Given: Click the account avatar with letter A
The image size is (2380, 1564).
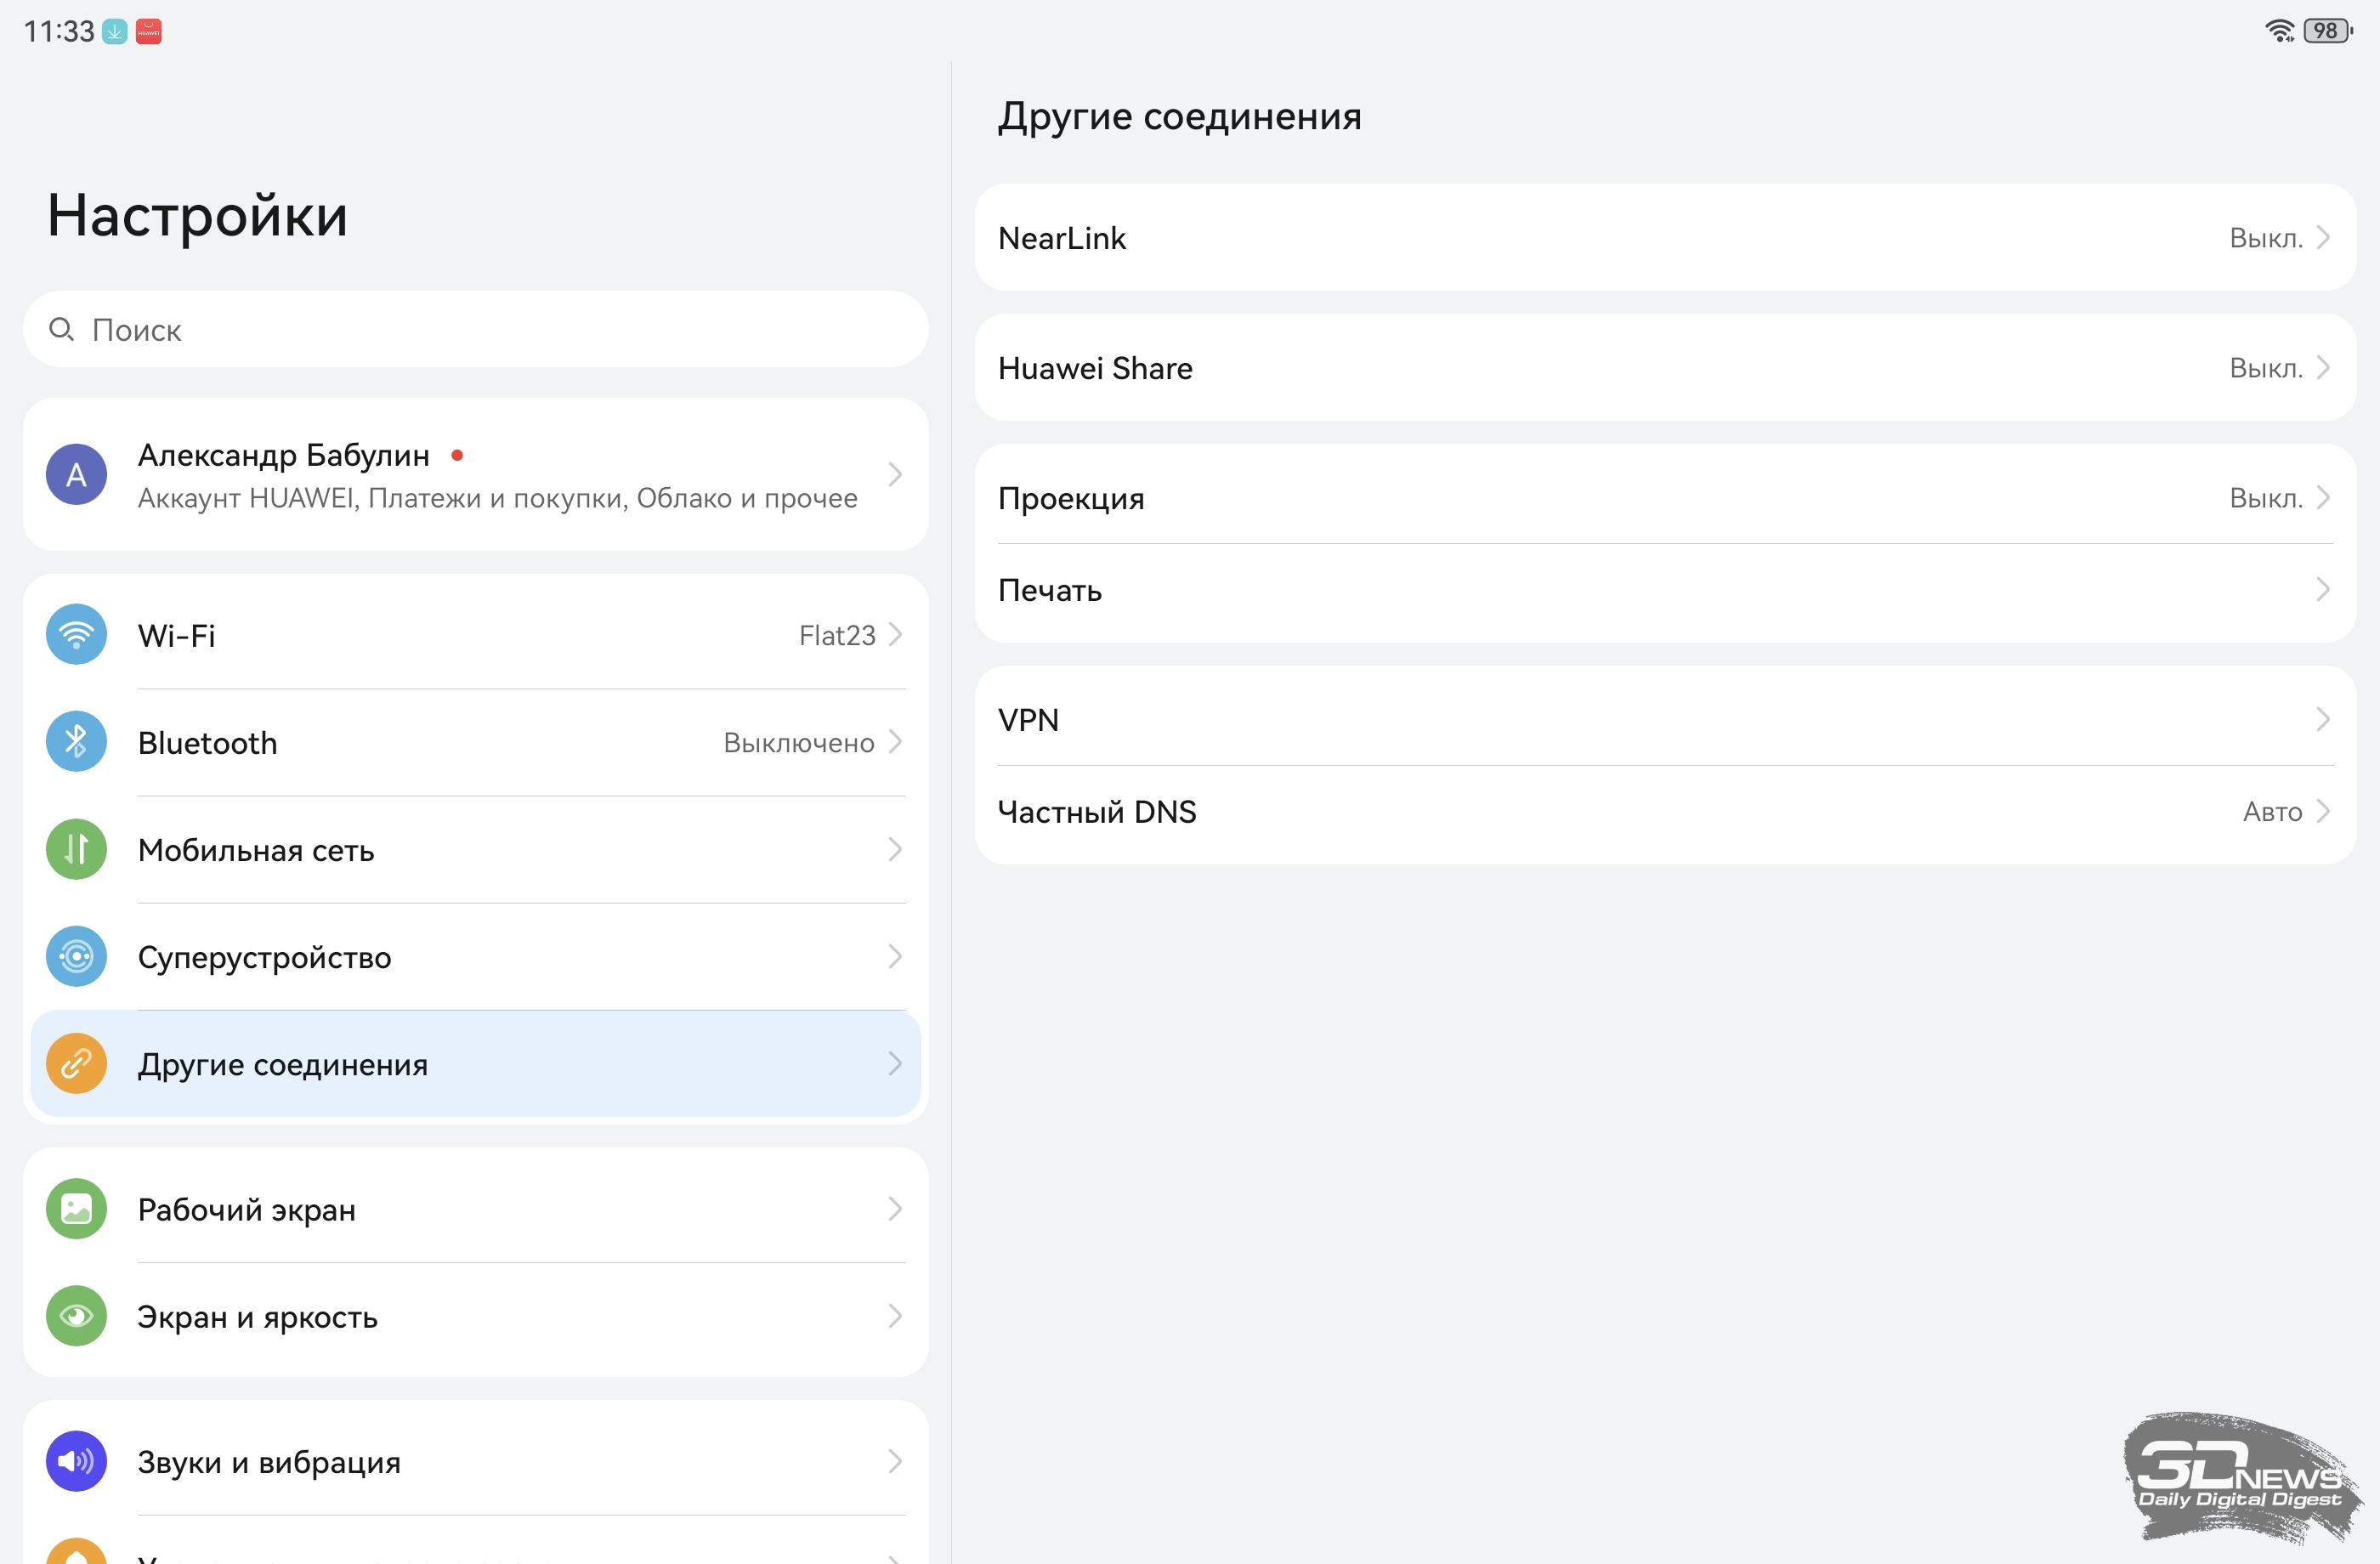Looking at the screenshot, I should pos(76,474).
